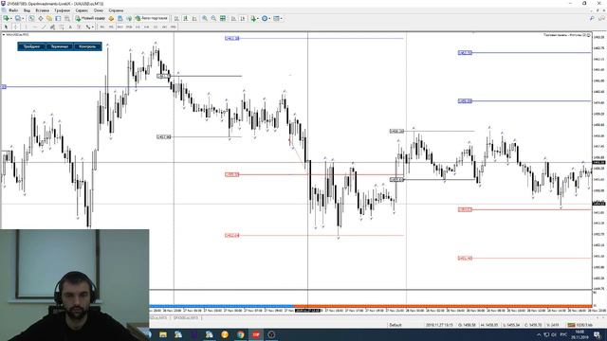Click the middle blue panel button

click(x=59, y=46)
